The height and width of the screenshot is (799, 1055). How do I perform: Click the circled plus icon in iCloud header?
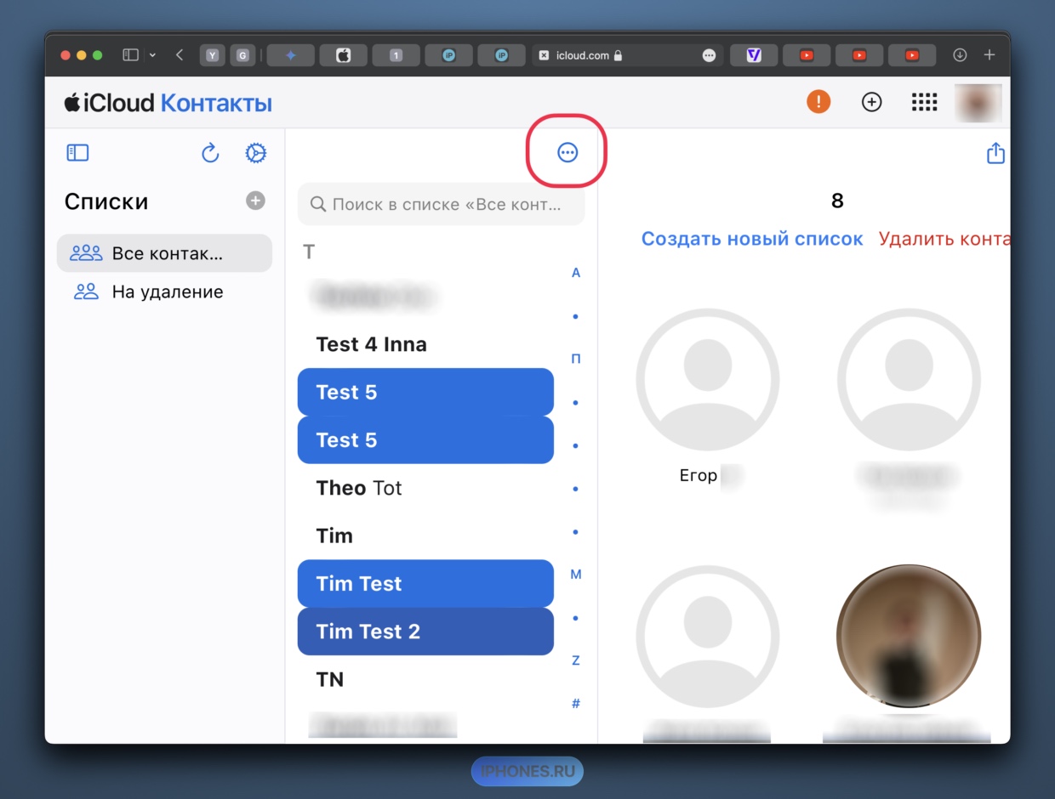(x=871, y=102)
